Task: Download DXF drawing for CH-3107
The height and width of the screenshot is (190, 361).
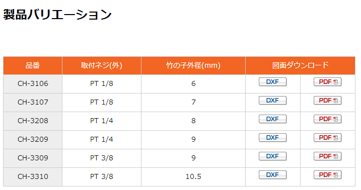Action: pos(272,101)
